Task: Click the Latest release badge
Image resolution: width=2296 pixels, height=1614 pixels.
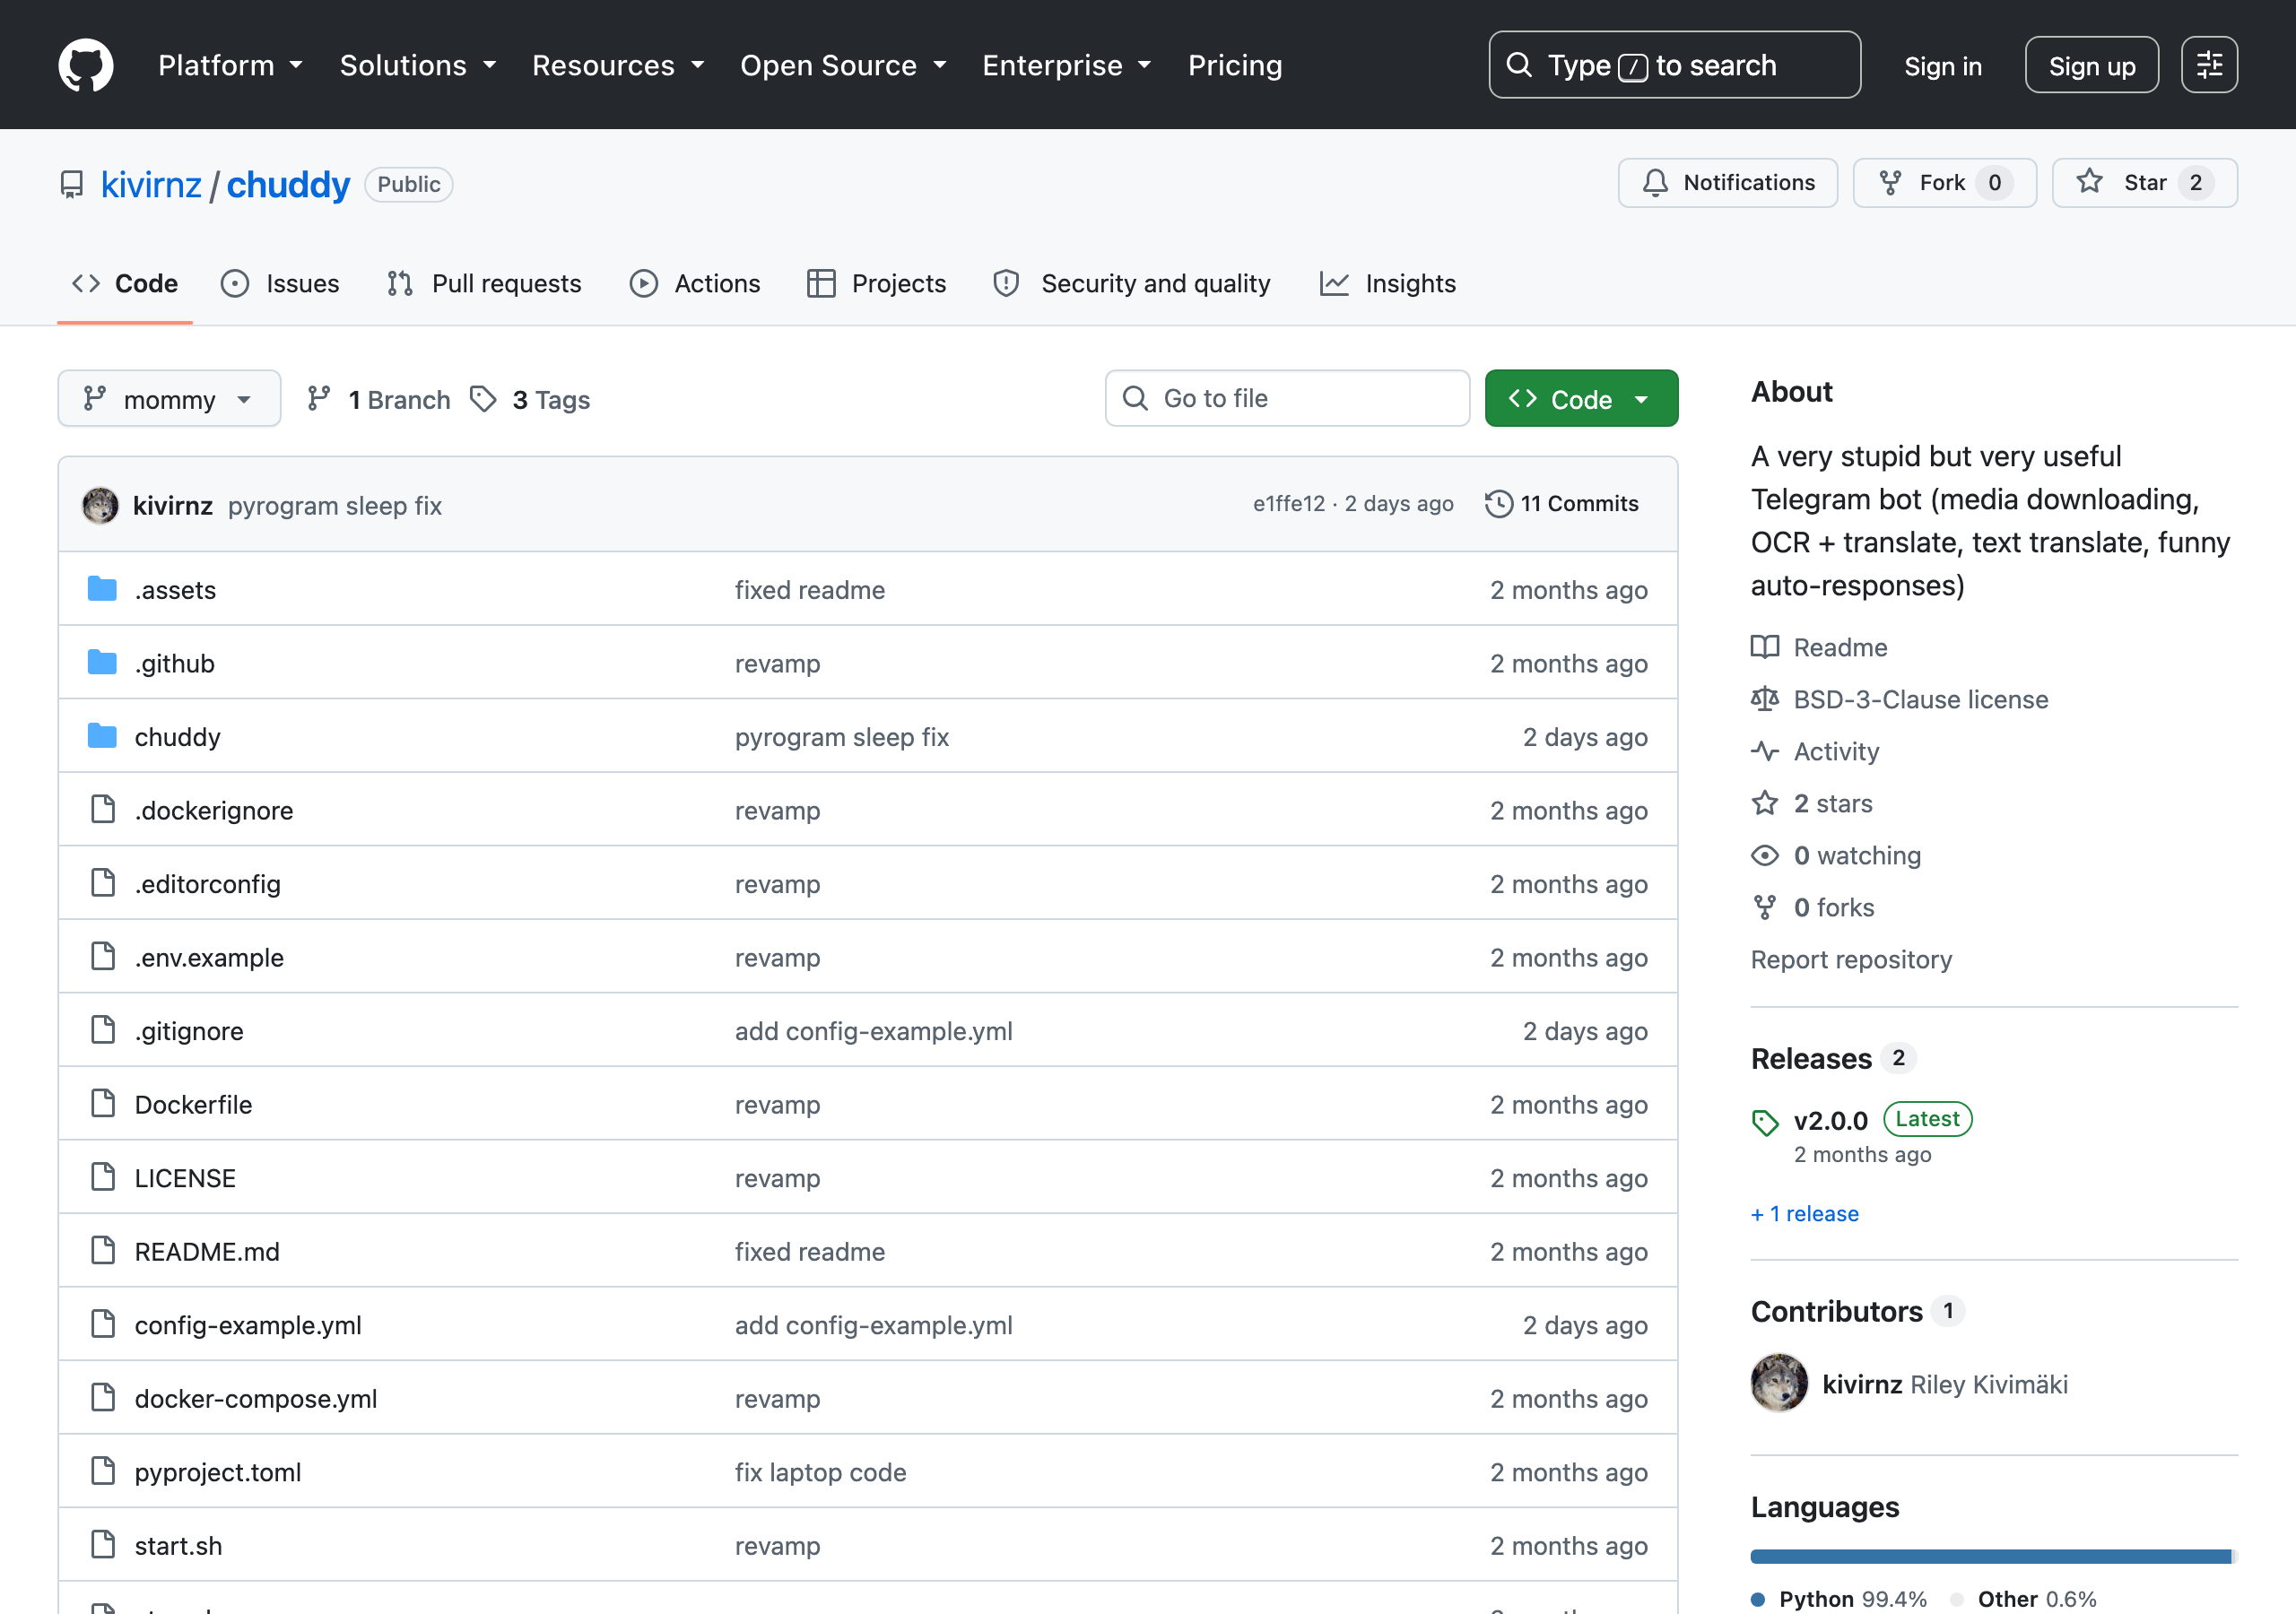Action: pyautogui.click(x=1927, y=1118)
